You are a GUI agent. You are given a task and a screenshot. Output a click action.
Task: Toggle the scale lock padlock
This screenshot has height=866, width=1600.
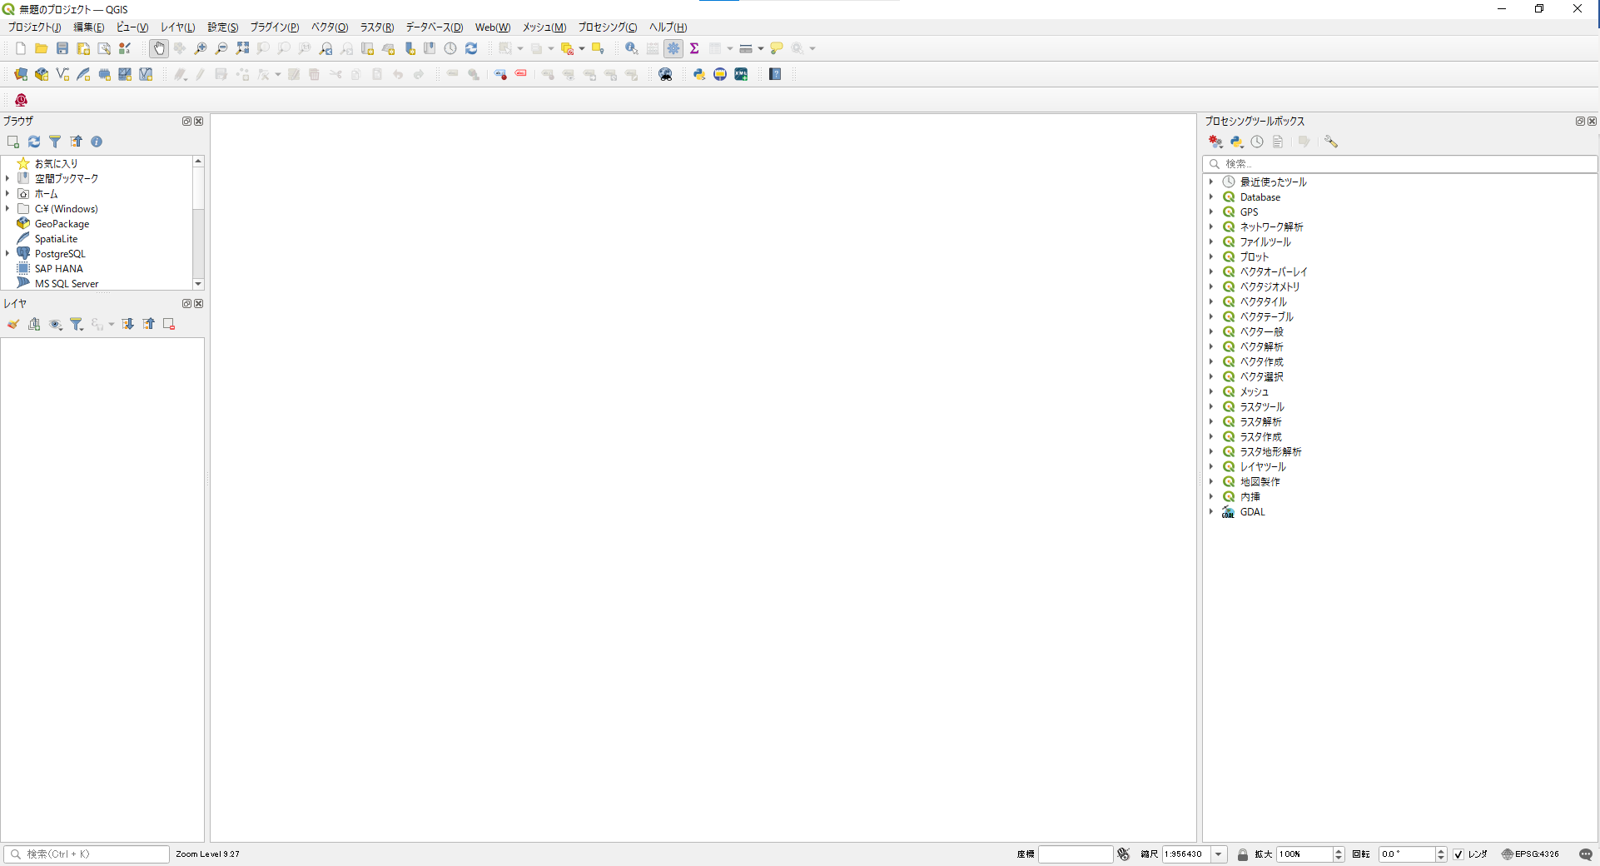[1243, 854]
